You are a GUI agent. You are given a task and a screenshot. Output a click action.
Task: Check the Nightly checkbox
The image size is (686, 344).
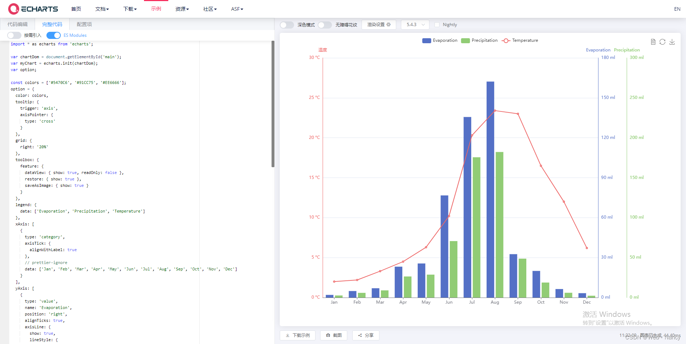click(x=437, y=24)
